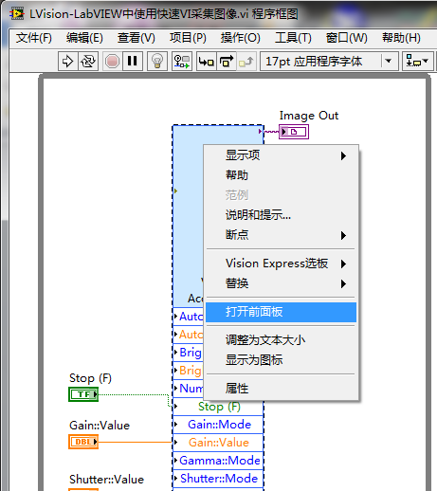437x491 pixels.
Task: Expand the 断点 submenu
Action: tap(281, 235)
